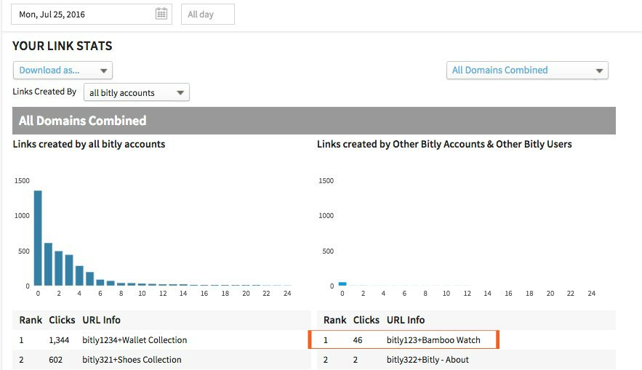This screenshot has height=370, width=642.
Task: Open the calendar date picker icon
Action: (x=161, y=14)
